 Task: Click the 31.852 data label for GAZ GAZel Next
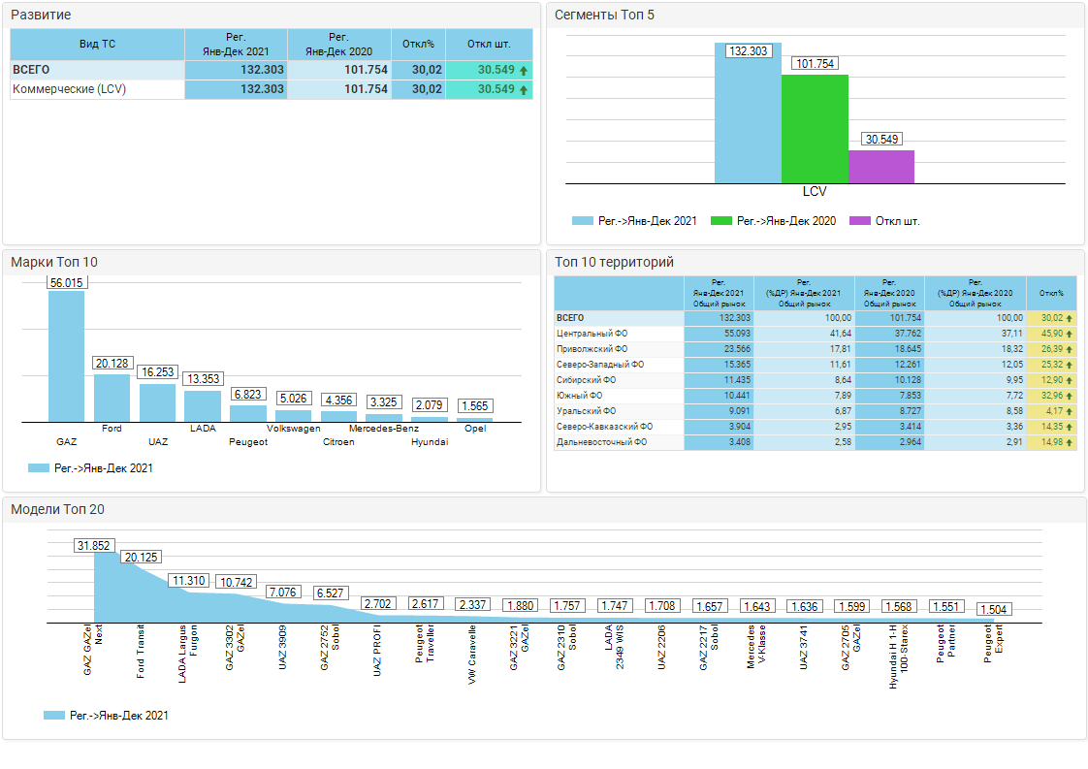[95, 546]
